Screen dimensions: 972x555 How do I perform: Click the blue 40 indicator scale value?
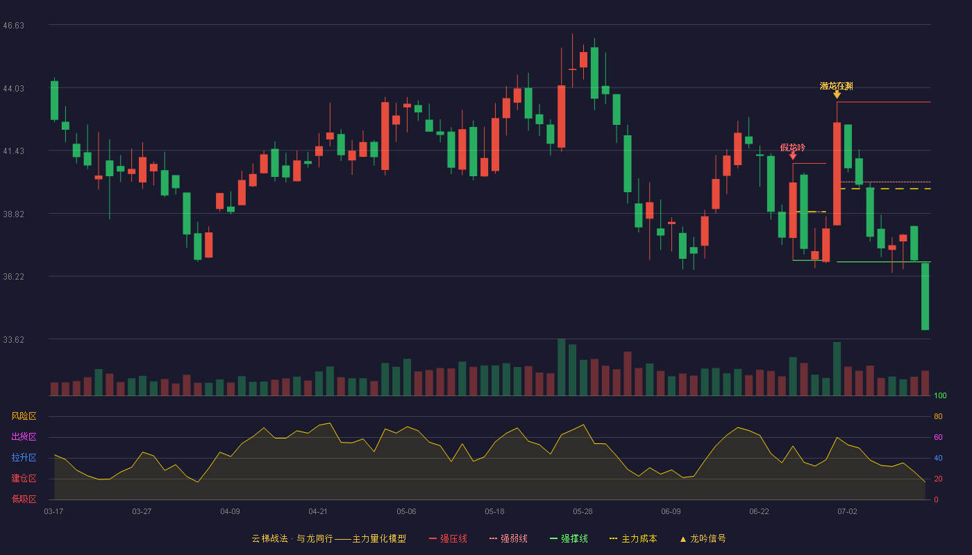coord(938,458)
